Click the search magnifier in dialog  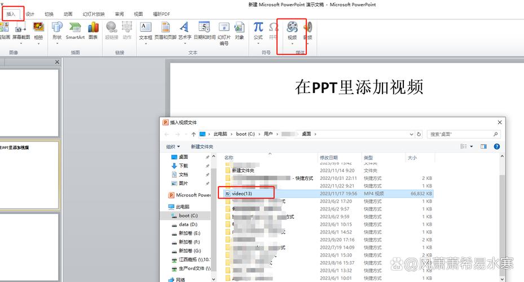pyautogui.click(x=496, y=134)
